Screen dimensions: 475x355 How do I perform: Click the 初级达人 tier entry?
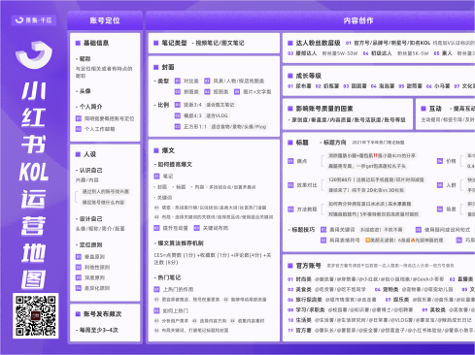381,53
